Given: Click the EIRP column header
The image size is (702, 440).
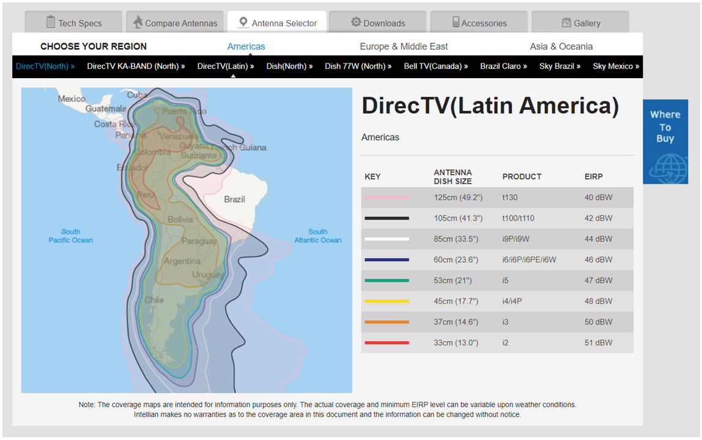Looking at the screenshot, I should pyautogui.click(x=594, y=177).
